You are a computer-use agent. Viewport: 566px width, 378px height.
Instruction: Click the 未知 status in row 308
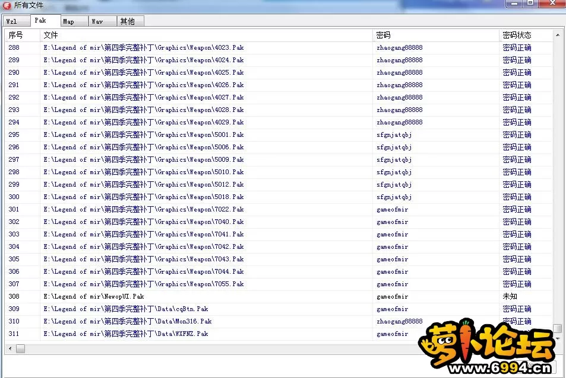click(x=510, y=296)
